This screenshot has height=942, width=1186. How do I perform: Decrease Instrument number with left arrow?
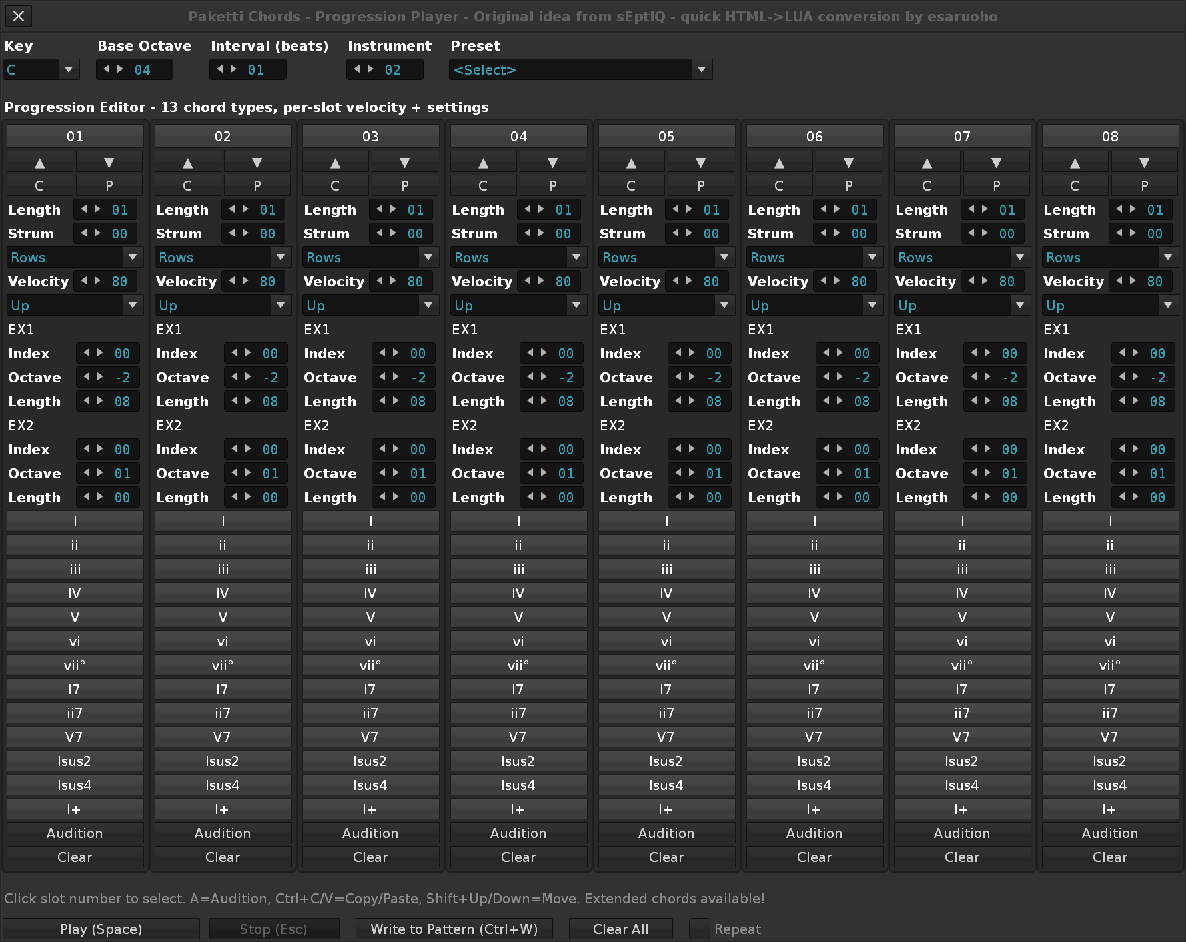click(357, 69)
